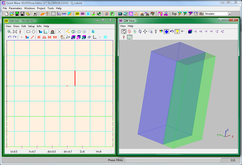Select the circle drawing tool
The width and height of the screenshot is (242, 165).
34,31
